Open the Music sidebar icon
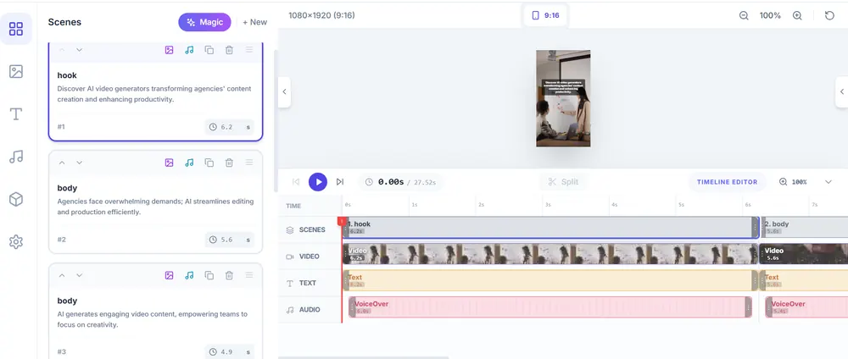Viewport: 848px width, 359px height. (16, 157)
